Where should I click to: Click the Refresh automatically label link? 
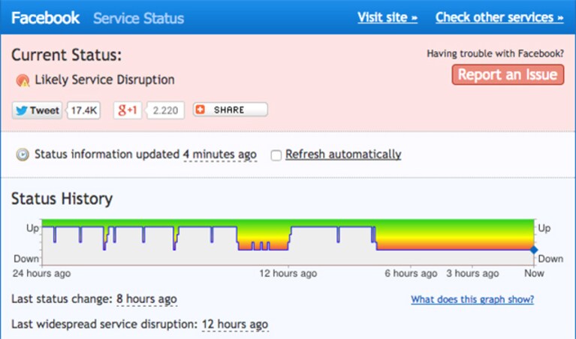click(x=343, y=154)
